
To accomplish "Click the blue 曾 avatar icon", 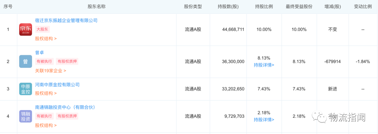I will click(x=26, y=61).
